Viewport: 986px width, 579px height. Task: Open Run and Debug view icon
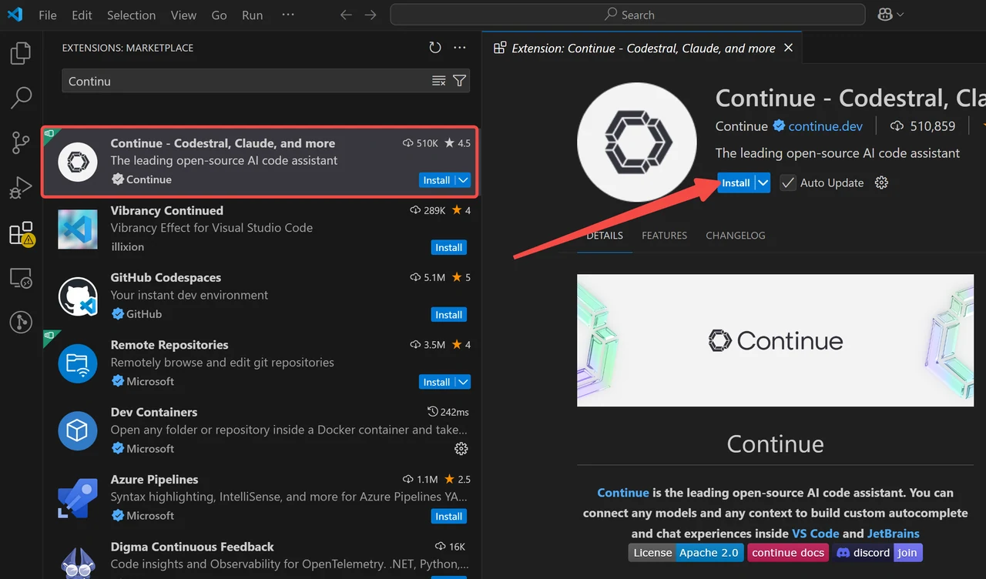pos(21,187)
